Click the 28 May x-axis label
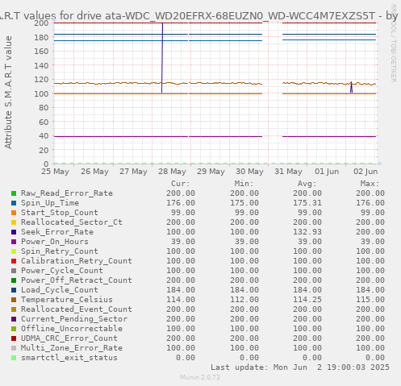401x386 pixels. 172,172
